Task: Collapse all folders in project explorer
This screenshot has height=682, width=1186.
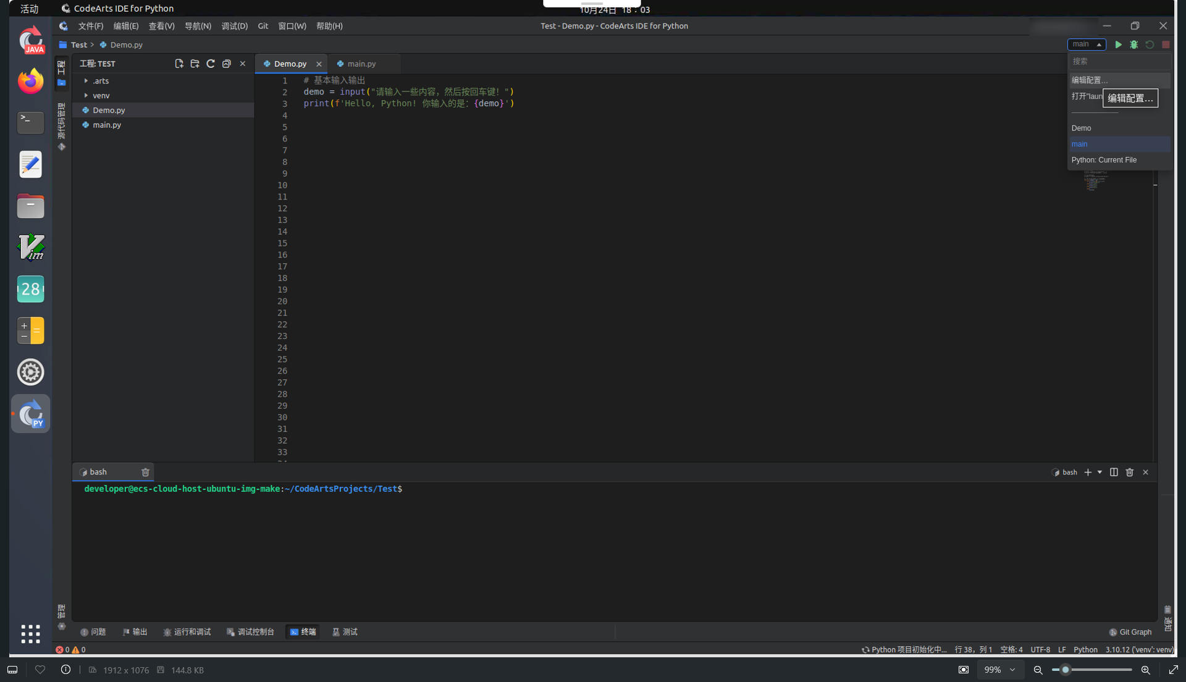Action: (x=227, y=64)
